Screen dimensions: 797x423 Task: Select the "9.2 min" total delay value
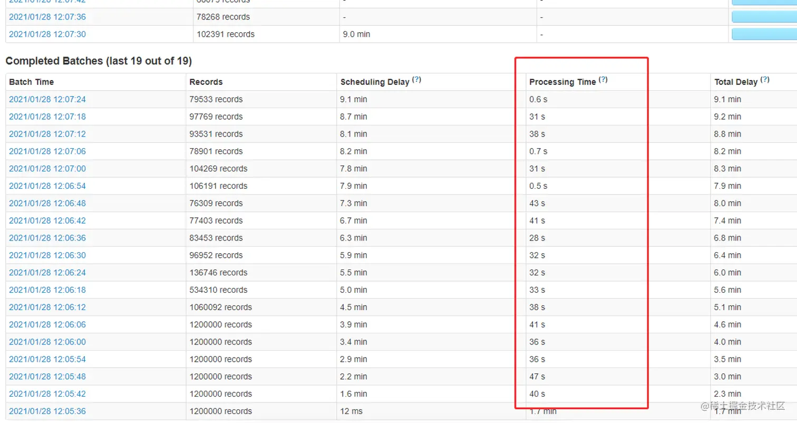click(727, 117)
